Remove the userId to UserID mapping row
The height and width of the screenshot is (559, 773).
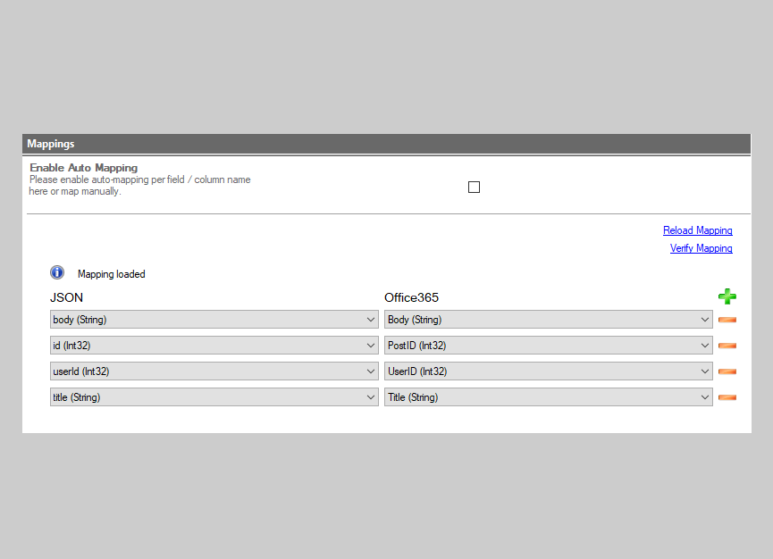point(727,371)
